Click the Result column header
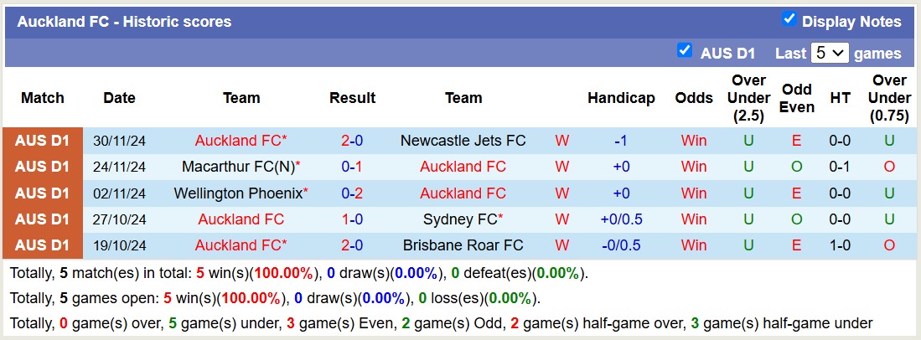 (352, 98)
